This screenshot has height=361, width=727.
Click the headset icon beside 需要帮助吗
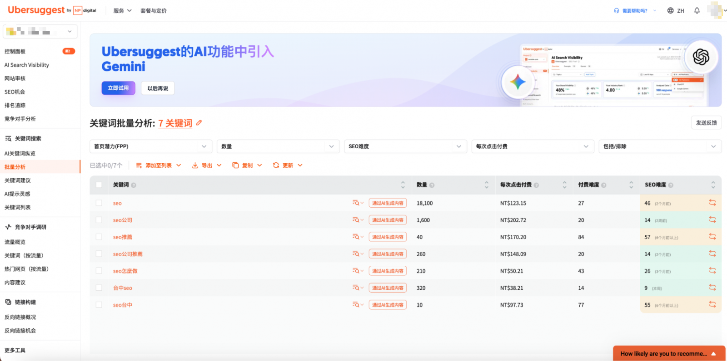[617, 10]
